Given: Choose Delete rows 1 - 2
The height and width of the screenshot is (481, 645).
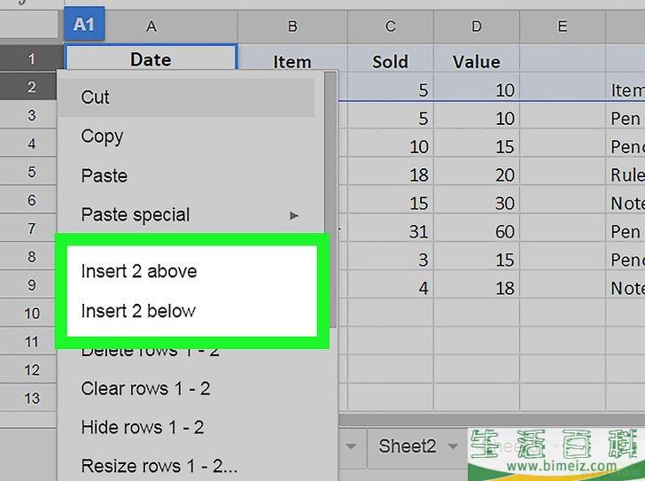Looking at the screenshot, I should coord(151,352).
